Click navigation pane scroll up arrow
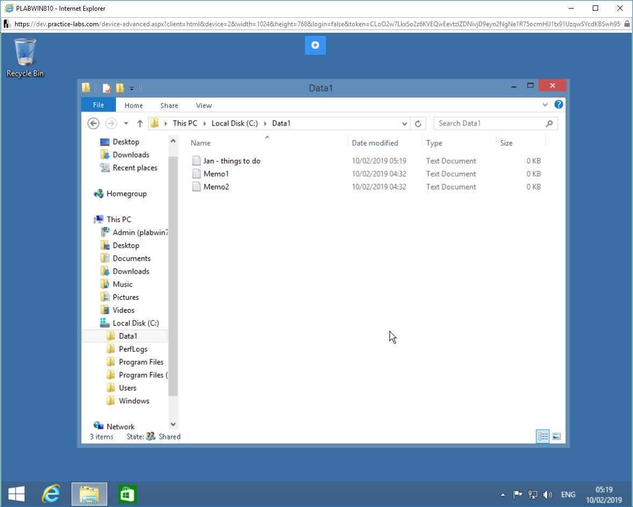 pos(173,141)
